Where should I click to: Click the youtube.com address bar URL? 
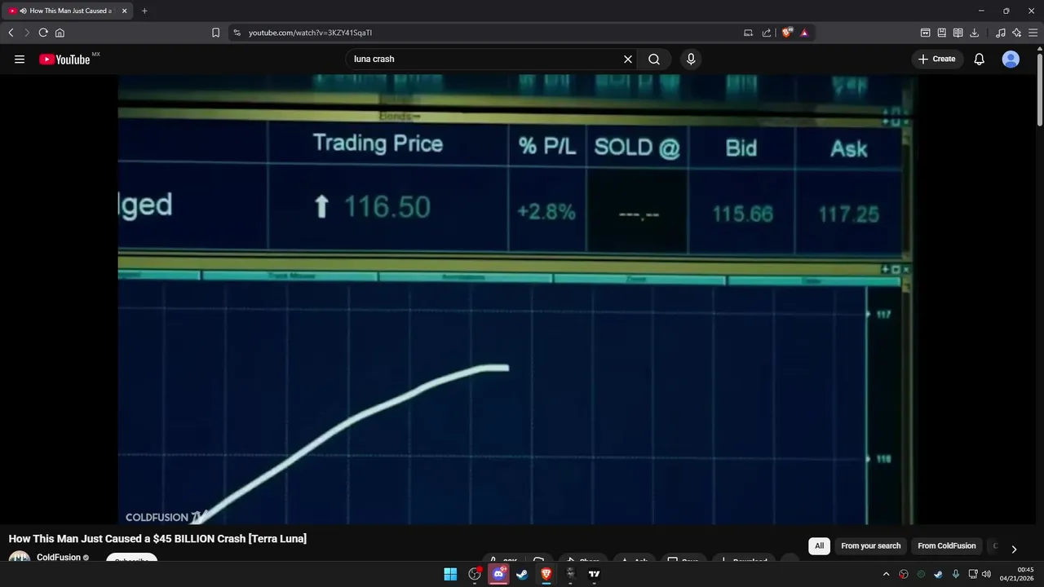pyautogui.click(x=310, y=33)
